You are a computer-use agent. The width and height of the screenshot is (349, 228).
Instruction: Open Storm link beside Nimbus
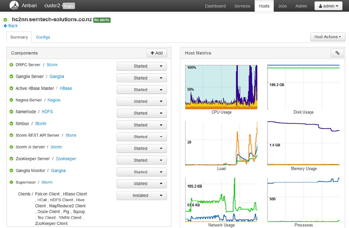pos(41,123)
